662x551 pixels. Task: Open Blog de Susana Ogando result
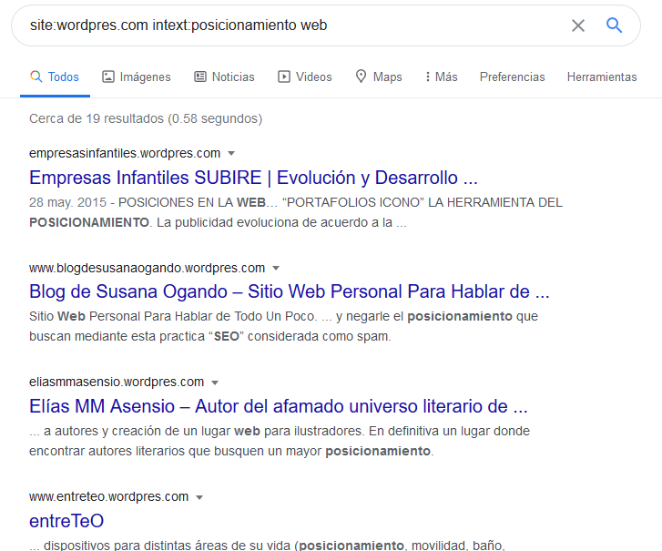[289, 291]
